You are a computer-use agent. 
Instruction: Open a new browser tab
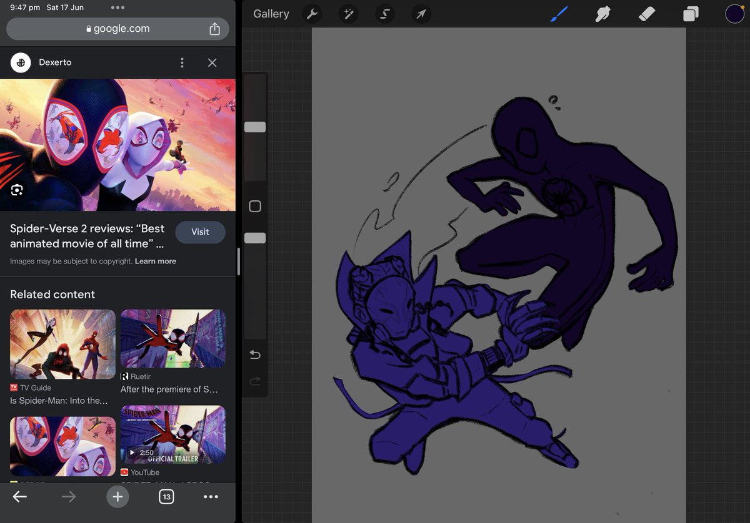point(117,497)
